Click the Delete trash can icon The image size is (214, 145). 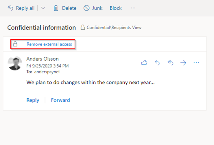click(x=56, y=8)
